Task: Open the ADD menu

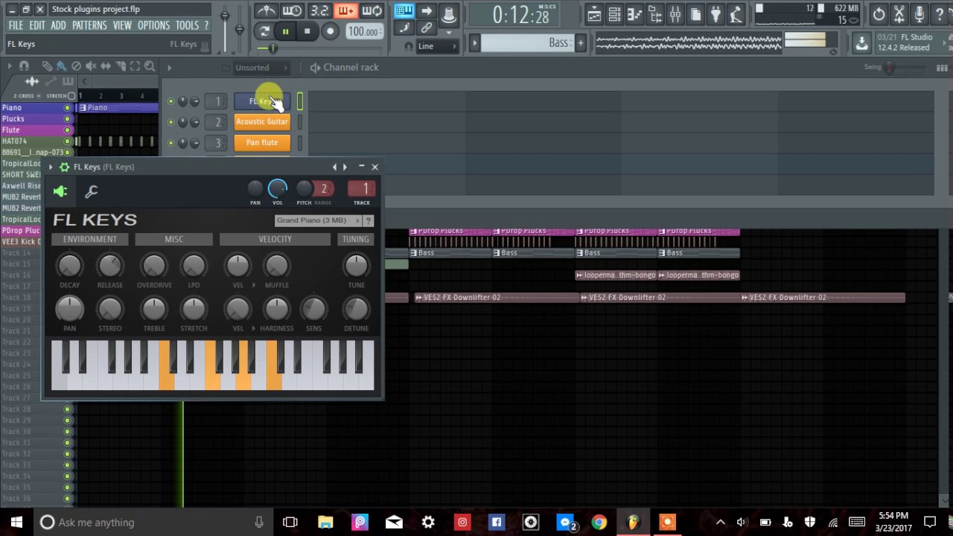Action: tap(58, 25)
